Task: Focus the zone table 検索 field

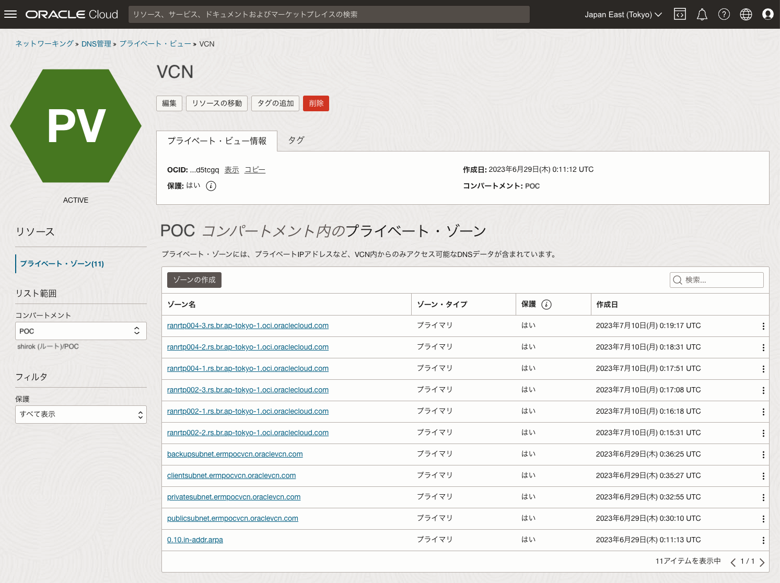Action: [717, 280]
